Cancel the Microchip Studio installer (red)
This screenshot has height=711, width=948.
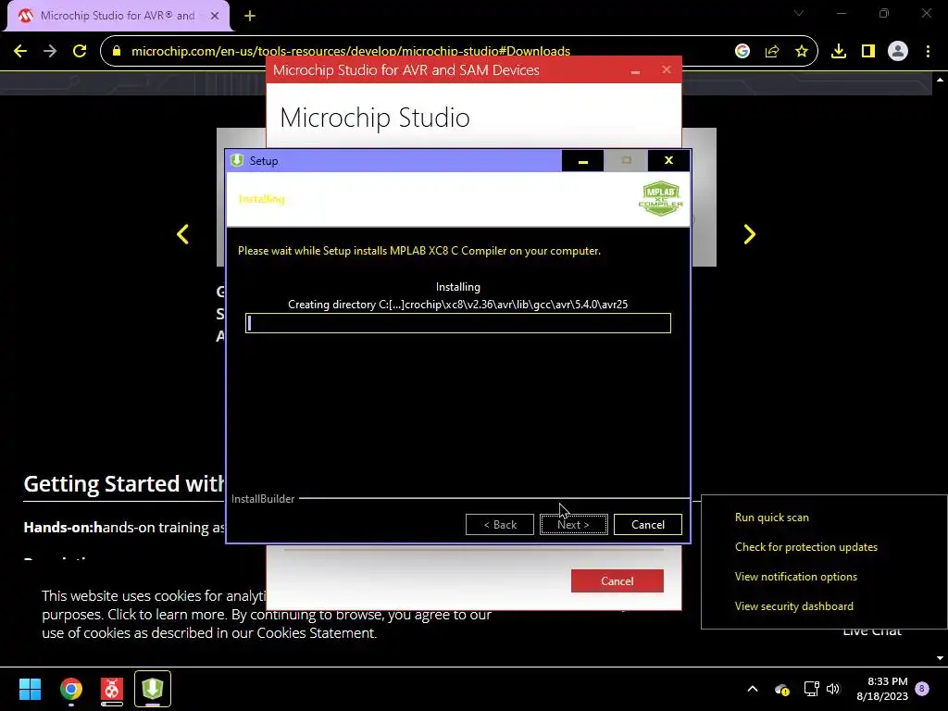pos(617,581)
